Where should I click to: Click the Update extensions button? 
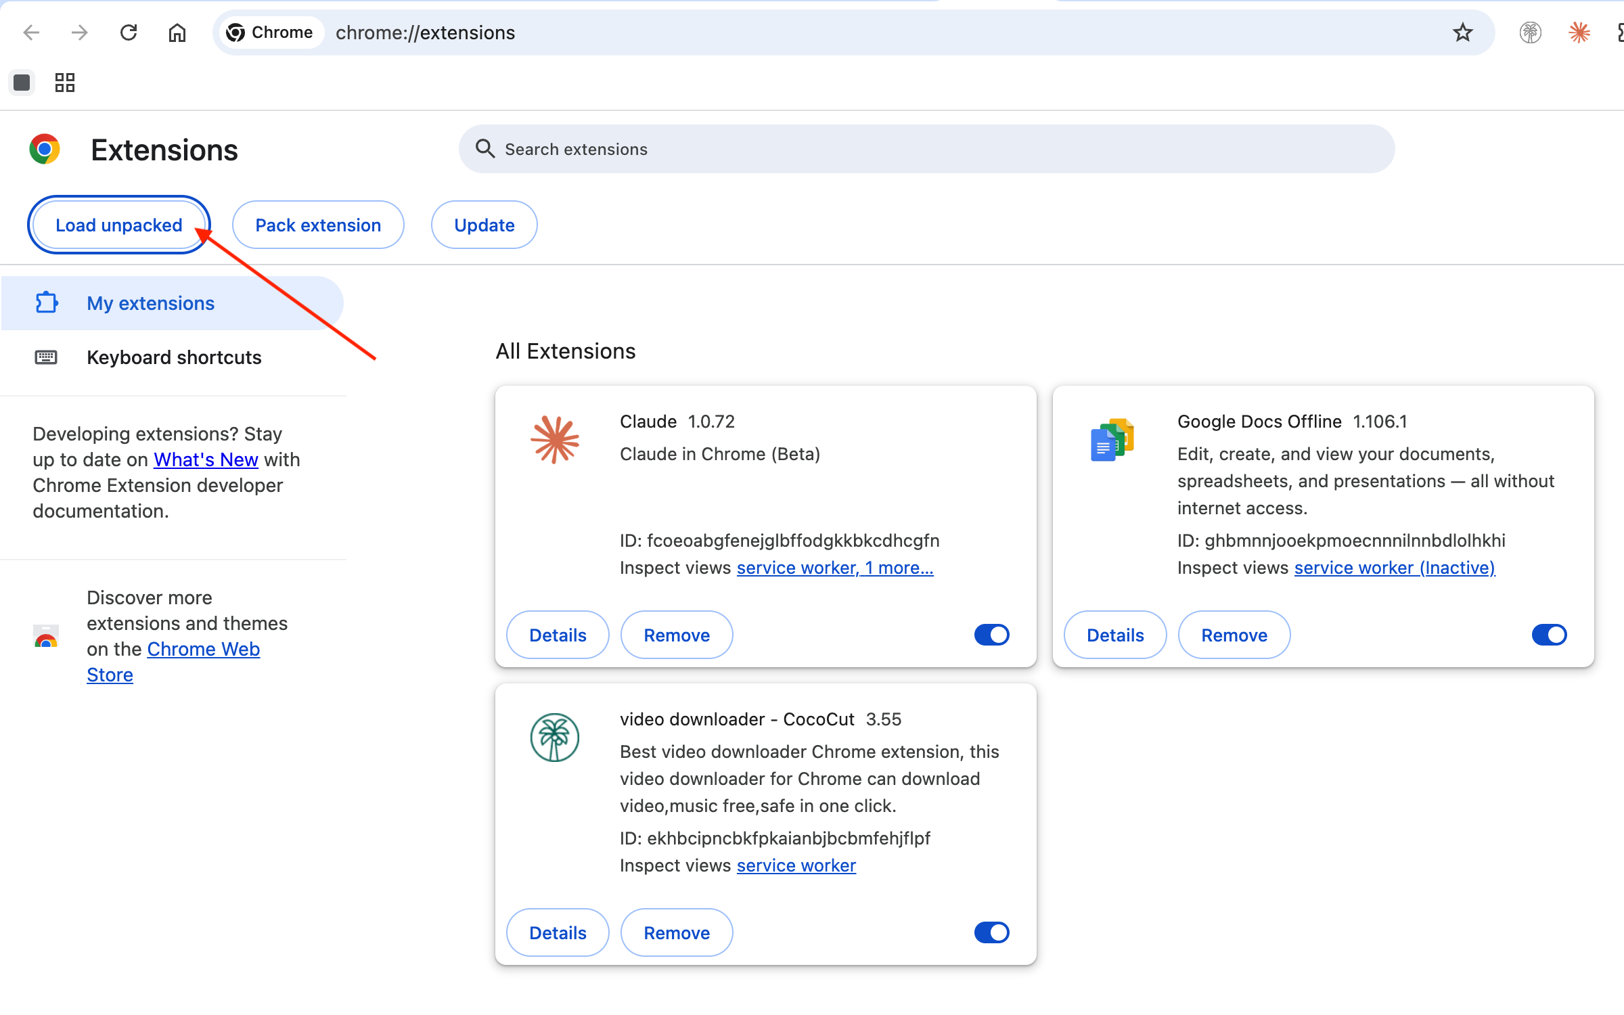[x=484, y=225]
